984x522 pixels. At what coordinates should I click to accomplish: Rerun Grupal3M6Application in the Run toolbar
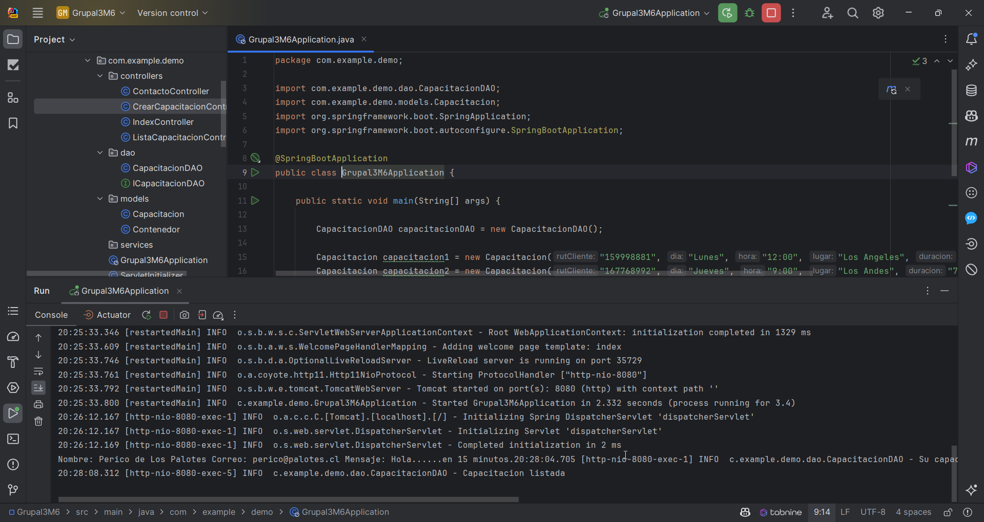click(147, 315)
